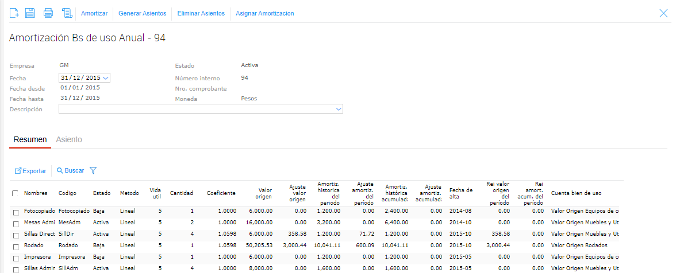Click Generar Asientos in toolbar

142,13
